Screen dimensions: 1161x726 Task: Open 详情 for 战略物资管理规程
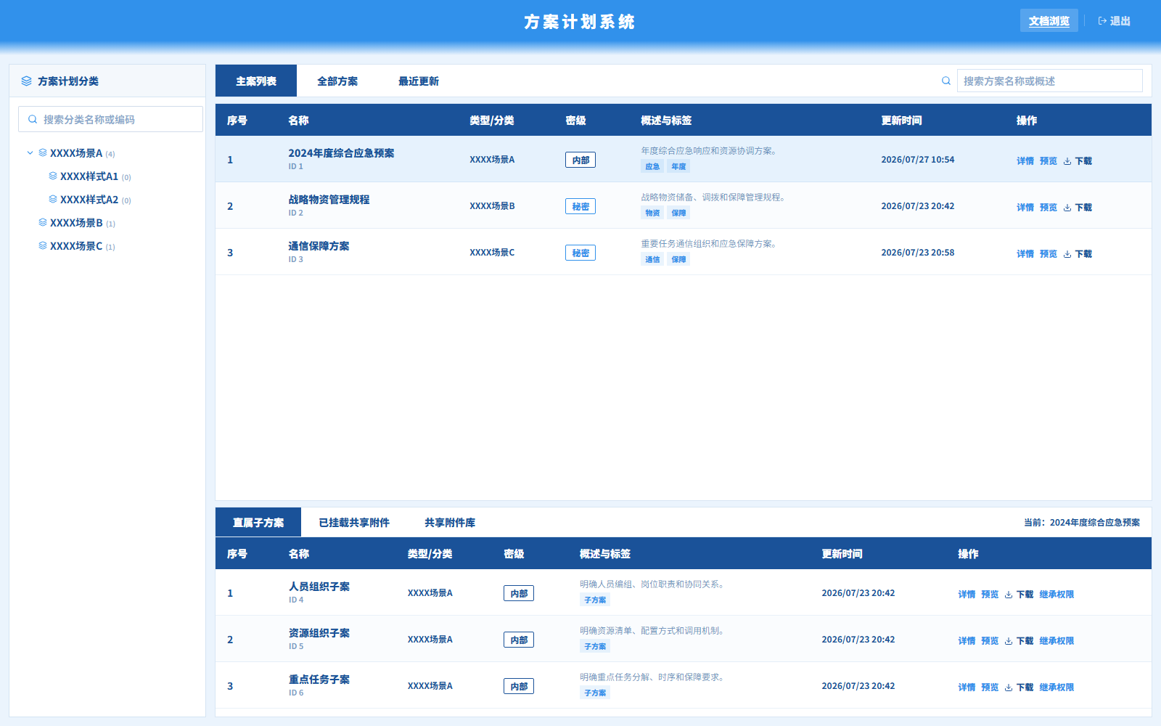(1025, 208)
